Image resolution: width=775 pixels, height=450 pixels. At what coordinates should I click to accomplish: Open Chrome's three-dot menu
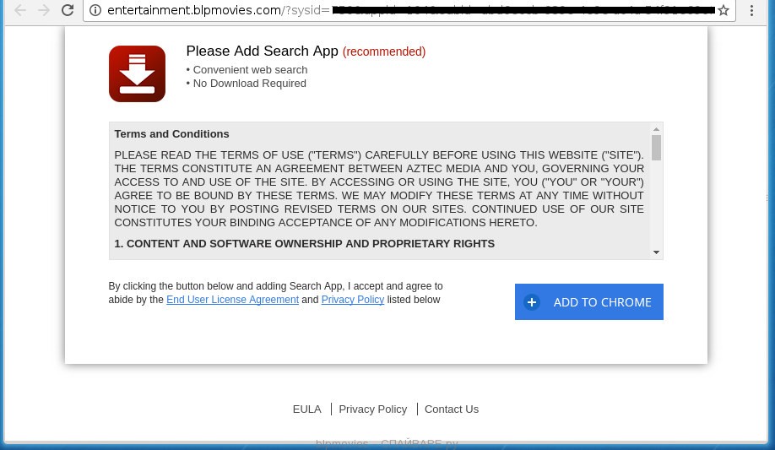[751, 10]
